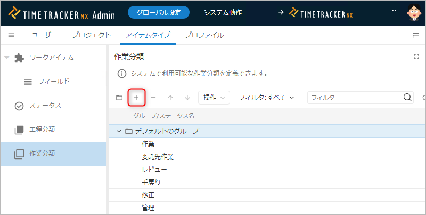
Task: Select the レビュー row in the list
Action: (x=154, y=169)
